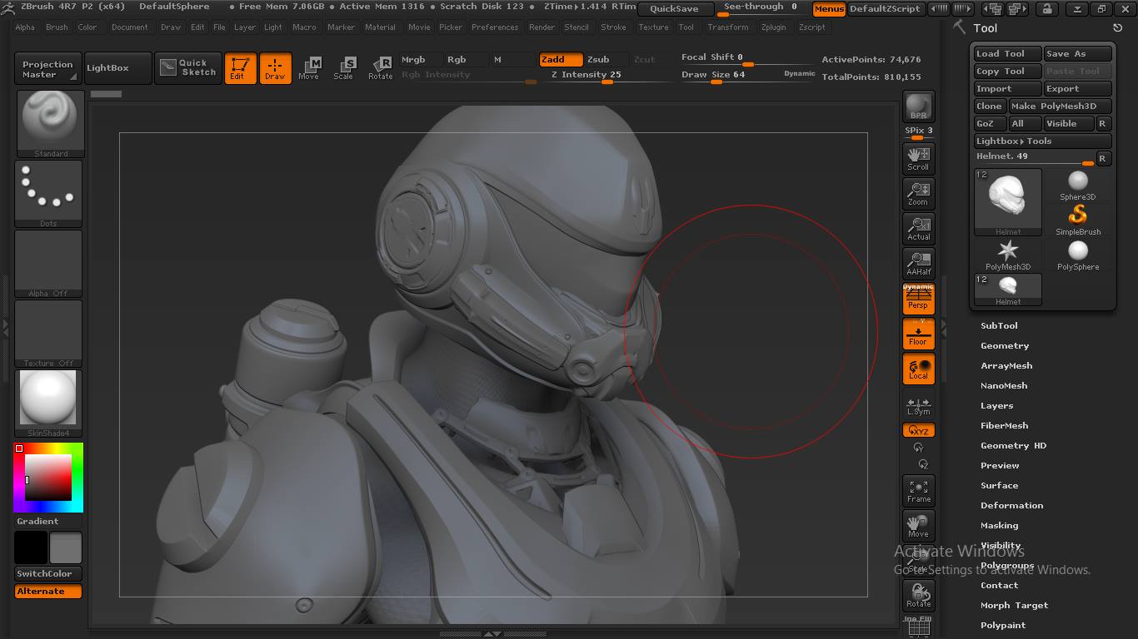Open the Zplugin menu
The image size is (1138, 639).
(x=773, y=27)
